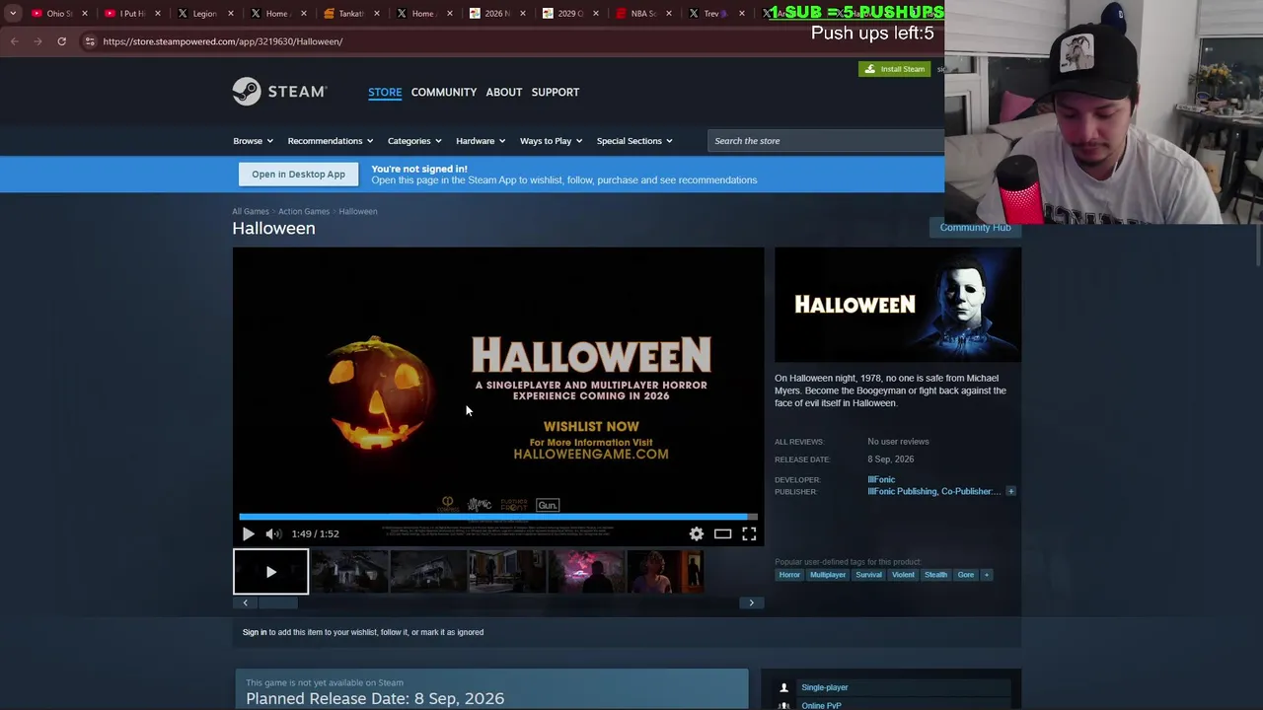Viewport: 1263px width, 710px height.
Task: Switch to the NBA Sc tab
Action: pyautogui.click(x=642, y=14)
